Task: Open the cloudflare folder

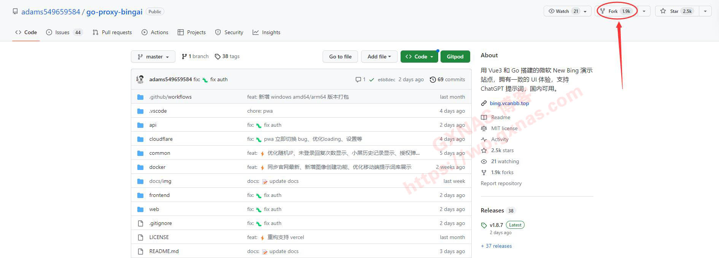Action: point(161,139)
